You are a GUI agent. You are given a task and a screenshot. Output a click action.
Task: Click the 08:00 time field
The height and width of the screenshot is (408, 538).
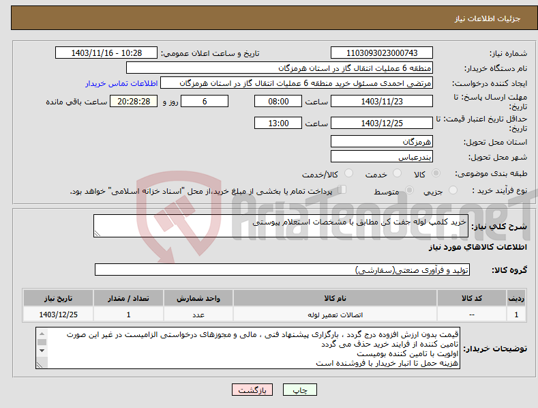278,101
